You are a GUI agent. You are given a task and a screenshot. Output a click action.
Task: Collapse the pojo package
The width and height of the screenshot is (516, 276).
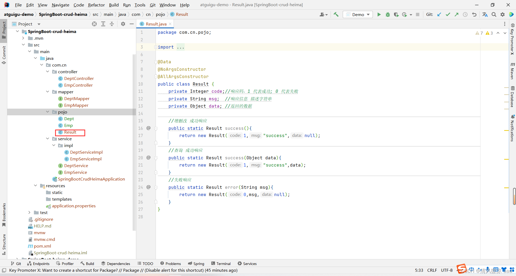coord(48,112)
